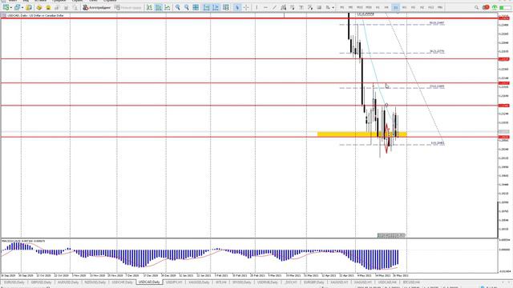Switch to USDCAD,H4 chart tab
The height and width of the screenshot is (288, 513).
click(x=387, y=282)
